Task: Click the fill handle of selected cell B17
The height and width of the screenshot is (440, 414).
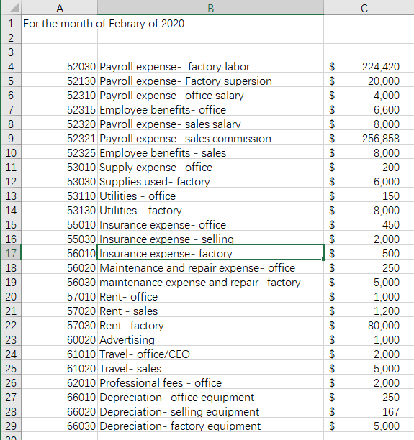Action: 324,260
